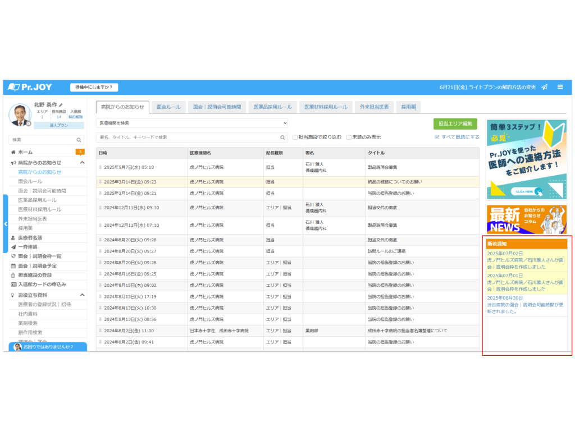Click the Pr.JOY logo
575x431 pixels.
click(x=31, y=87)
